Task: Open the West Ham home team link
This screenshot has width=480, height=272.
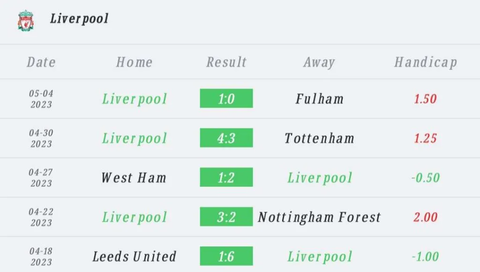Action: (x=134, y=178)
